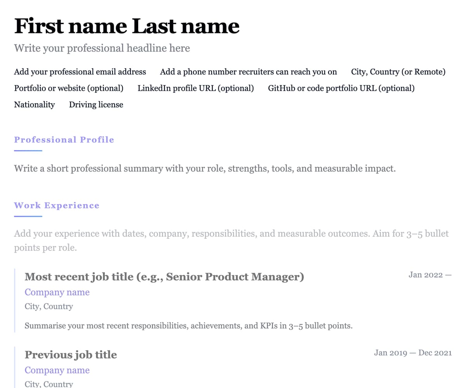Edit the recent responsibilities summary text
The width and height of the screenshot is (466, 388).
tap(188, 326)
